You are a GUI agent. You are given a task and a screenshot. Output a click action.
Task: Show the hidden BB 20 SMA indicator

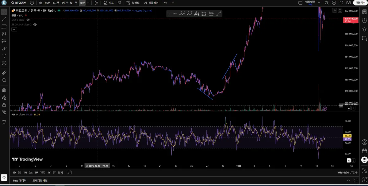coord(35,24)
